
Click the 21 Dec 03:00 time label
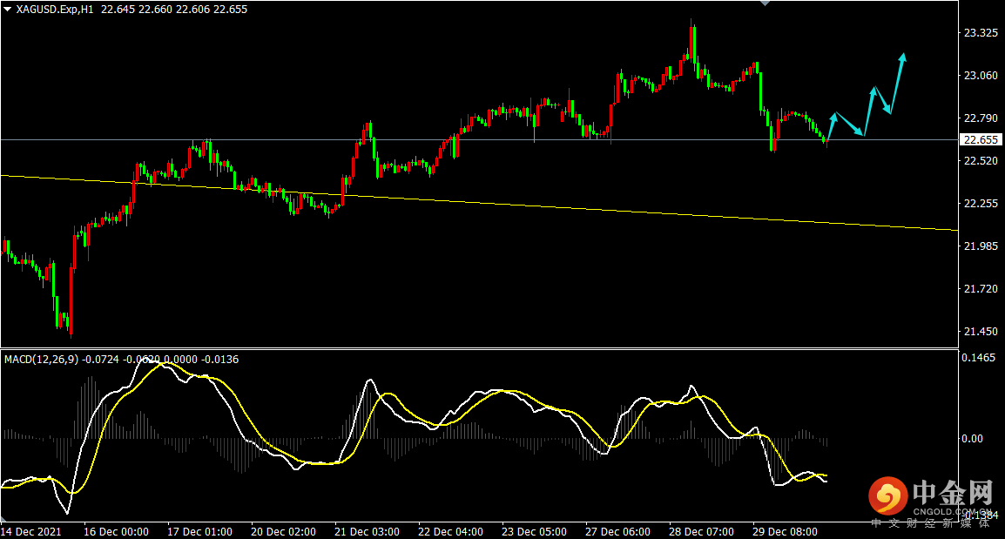367,532
